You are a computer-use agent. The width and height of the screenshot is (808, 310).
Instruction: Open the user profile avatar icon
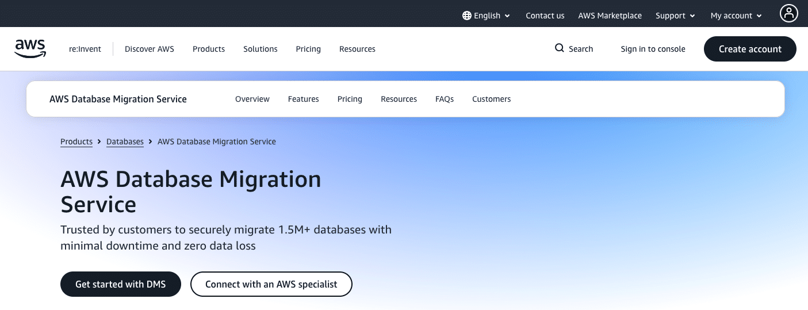pyautogui.click(x=788, y=13)
